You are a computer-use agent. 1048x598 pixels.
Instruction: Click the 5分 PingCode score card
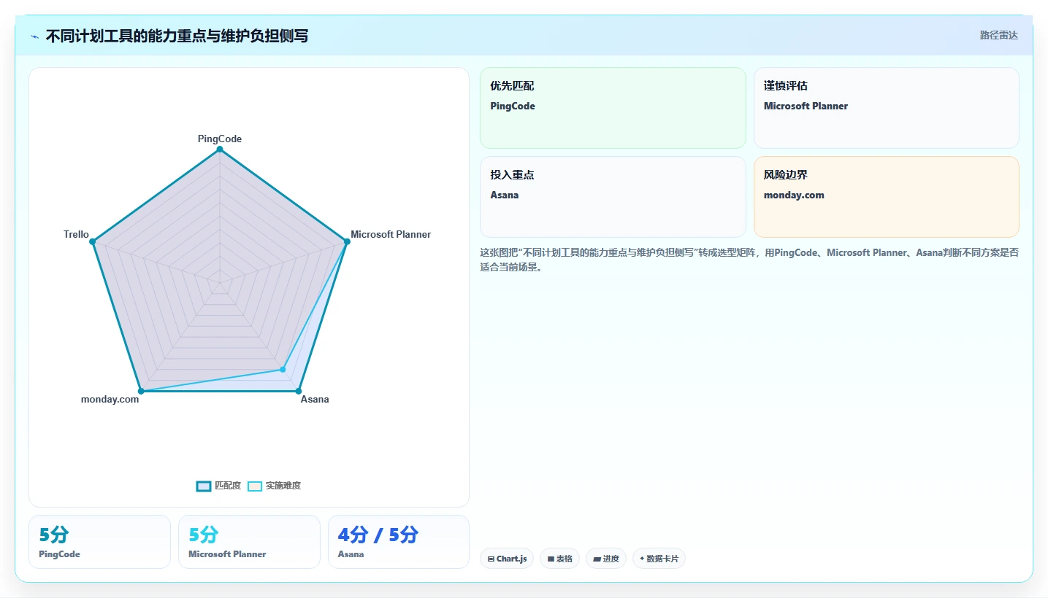click(x=99, y=542)
